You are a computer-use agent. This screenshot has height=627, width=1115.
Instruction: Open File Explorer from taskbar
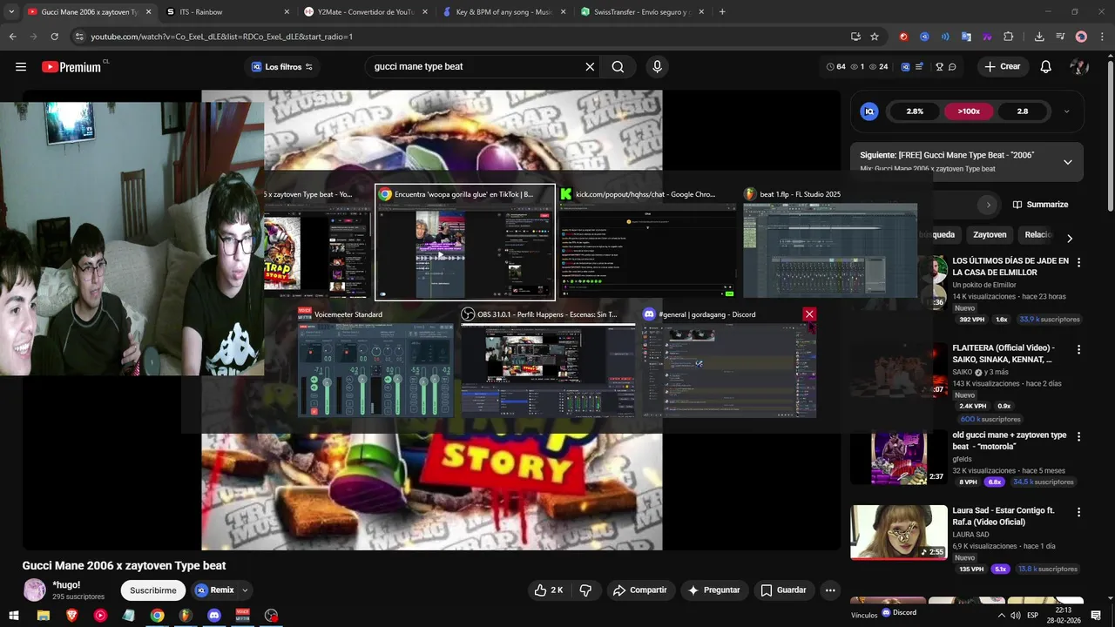[43, 615]
